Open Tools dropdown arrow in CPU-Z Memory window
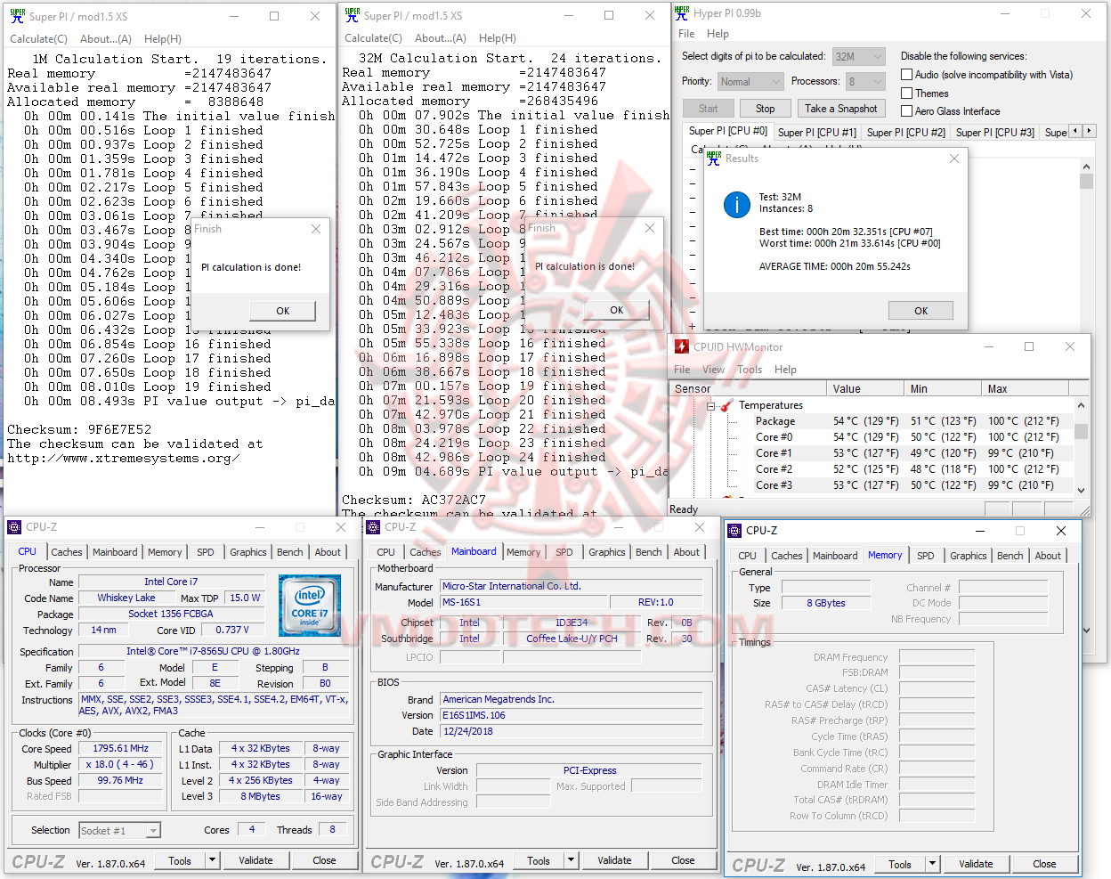This screenshot has height=879, width=1111. coord(932,864)
